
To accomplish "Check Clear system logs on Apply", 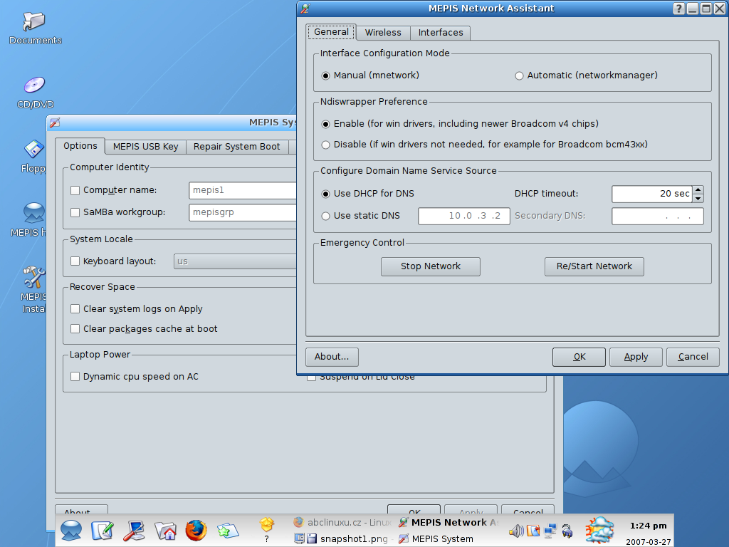I will pyautogui.click(x=75, y=309).
